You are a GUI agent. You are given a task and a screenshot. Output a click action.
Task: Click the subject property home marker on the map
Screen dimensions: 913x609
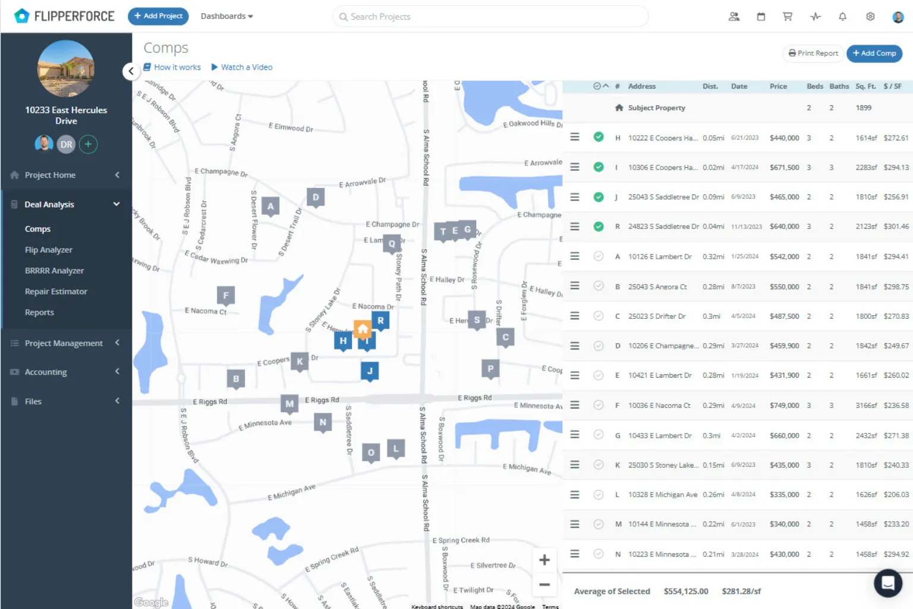363,329
